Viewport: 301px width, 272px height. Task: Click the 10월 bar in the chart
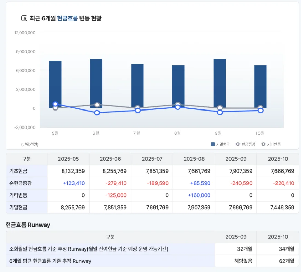pos(260,85)
